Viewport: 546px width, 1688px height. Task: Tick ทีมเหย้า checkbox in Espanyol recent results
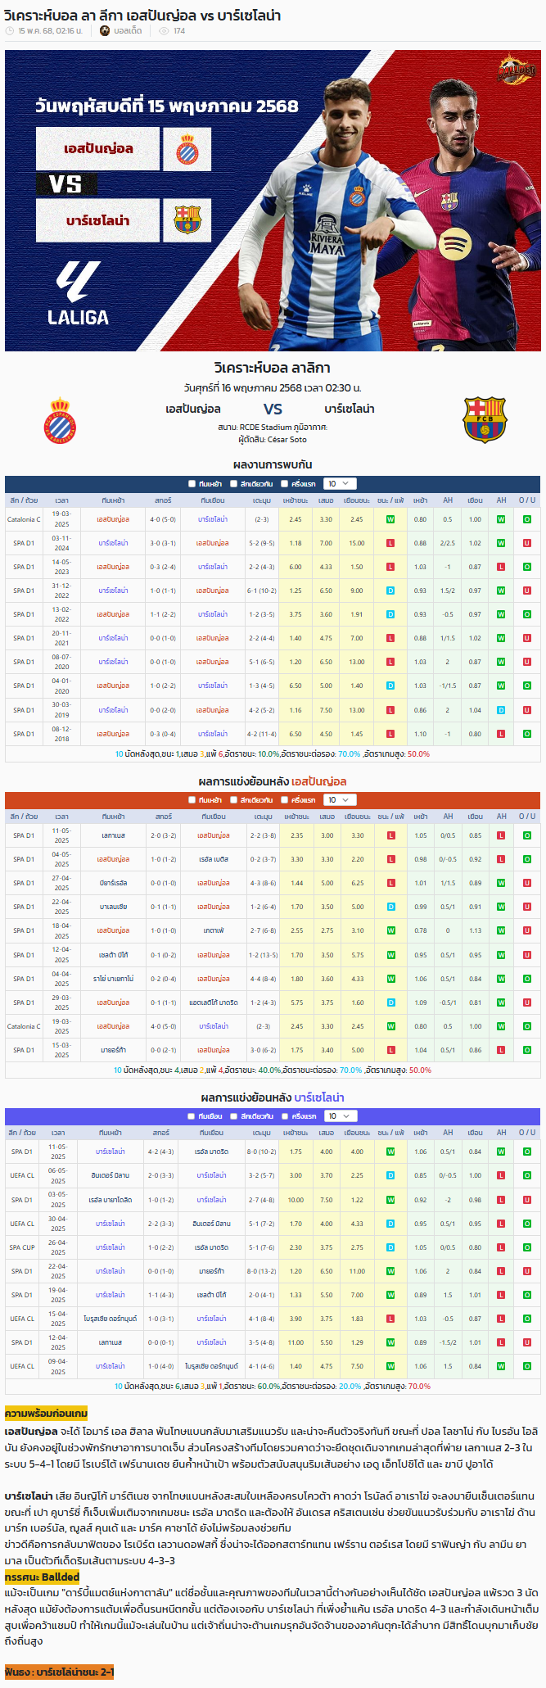coord(192,800)
